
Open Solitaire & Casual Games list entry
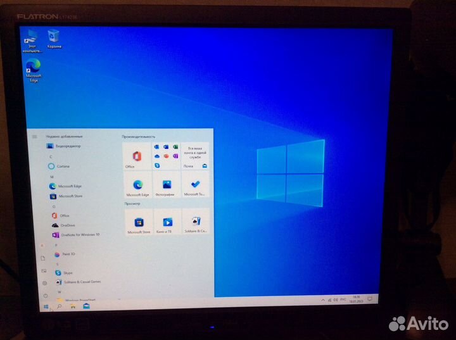click(79, 282)
